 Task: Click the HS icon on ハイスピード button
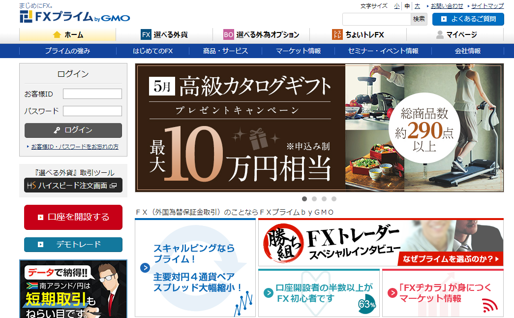coord(31,186)
